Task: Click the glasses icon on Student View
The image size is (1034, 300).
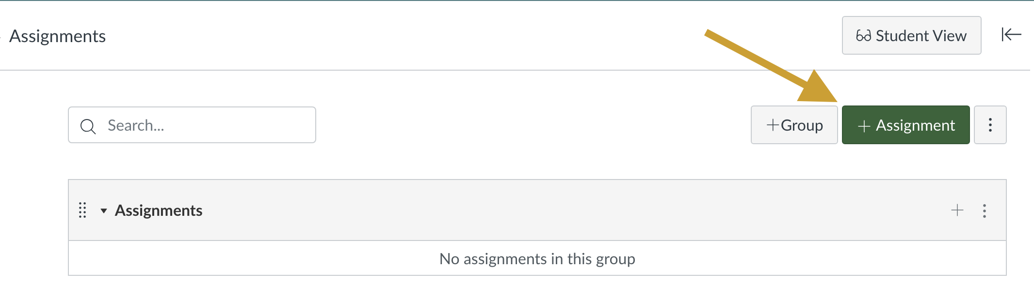Action: 863,36
